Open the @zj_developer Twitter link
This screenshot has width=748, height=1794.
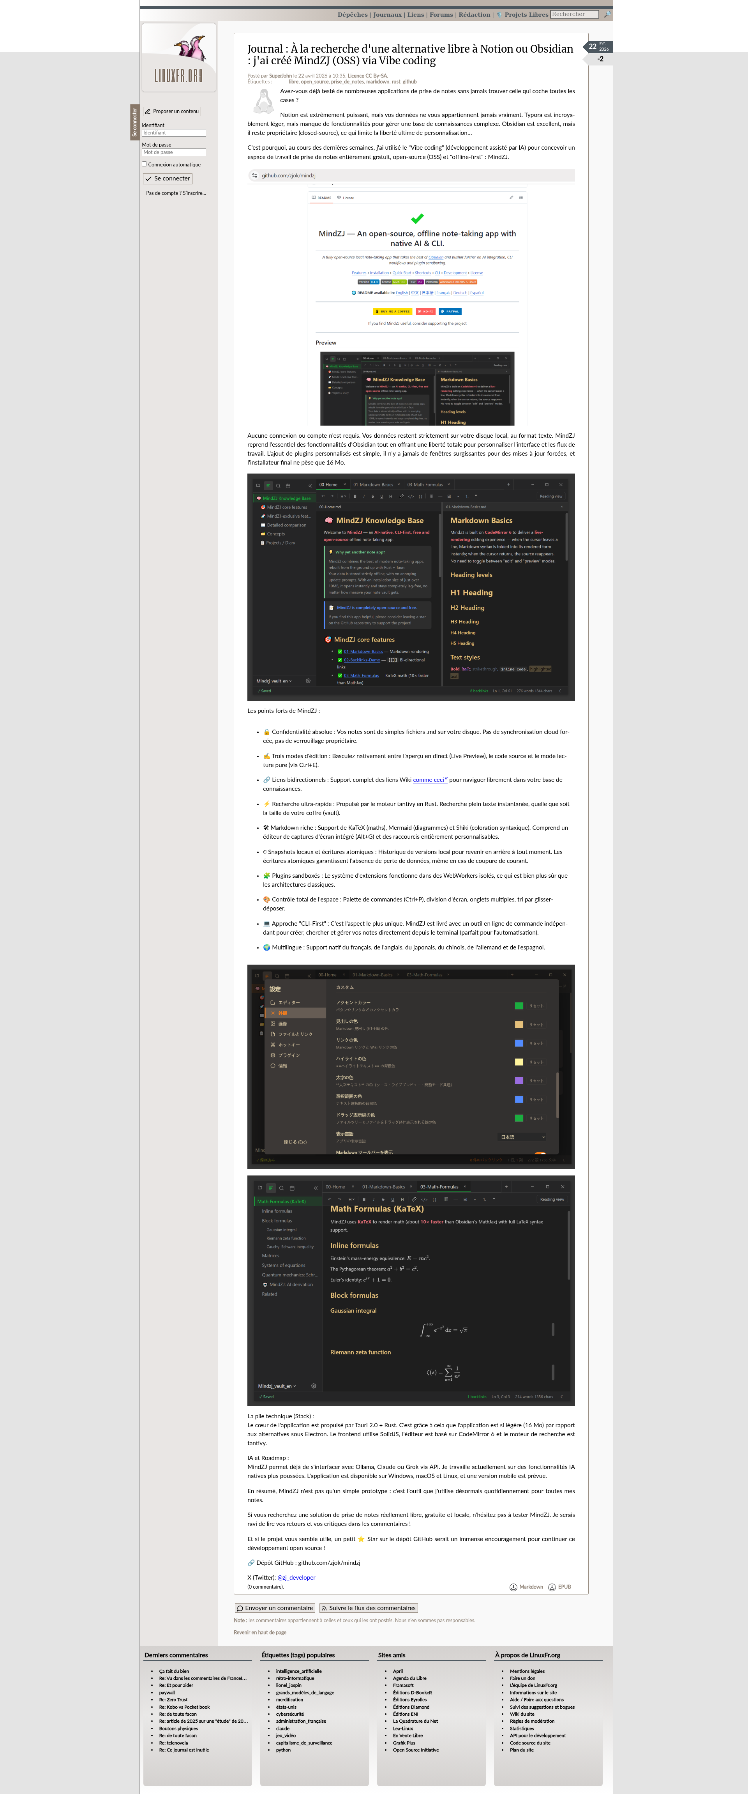point(296,1577)
